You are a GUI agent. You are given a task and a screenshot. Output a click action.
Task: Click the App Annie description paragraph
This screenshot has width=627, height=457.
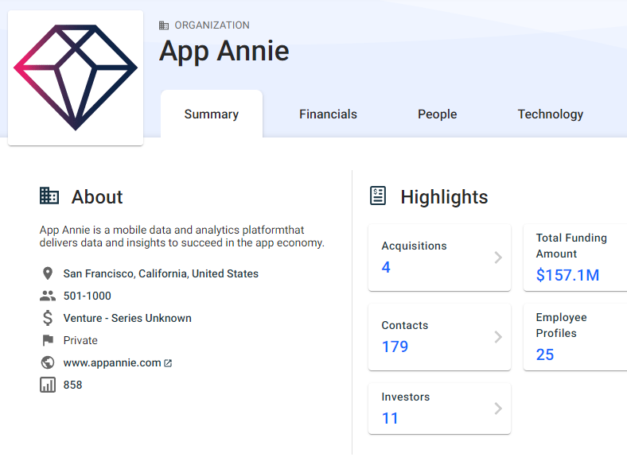(182, 237)
